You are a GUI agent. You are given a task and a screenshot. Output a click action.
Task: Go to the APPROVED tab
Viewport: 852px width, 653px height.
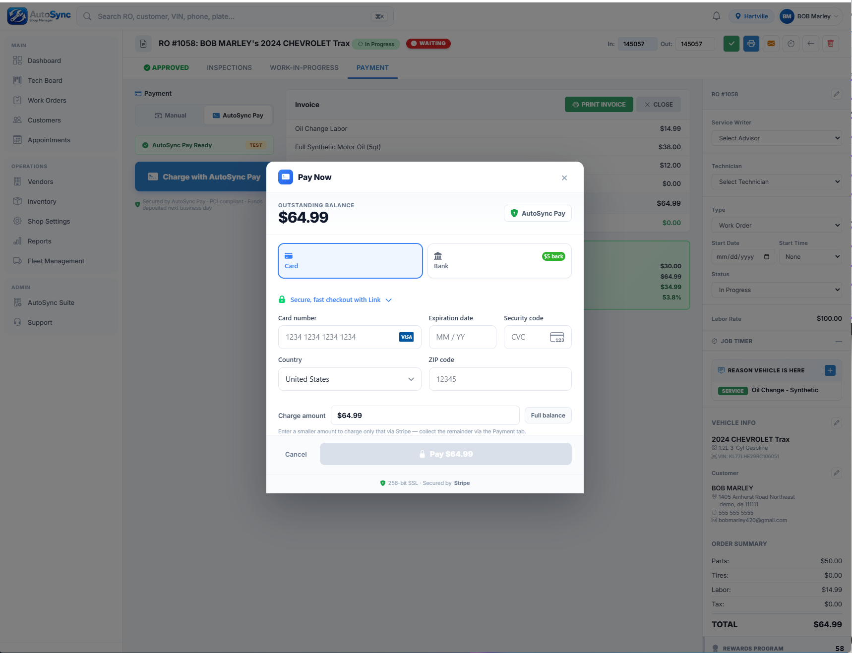(166, 68)
